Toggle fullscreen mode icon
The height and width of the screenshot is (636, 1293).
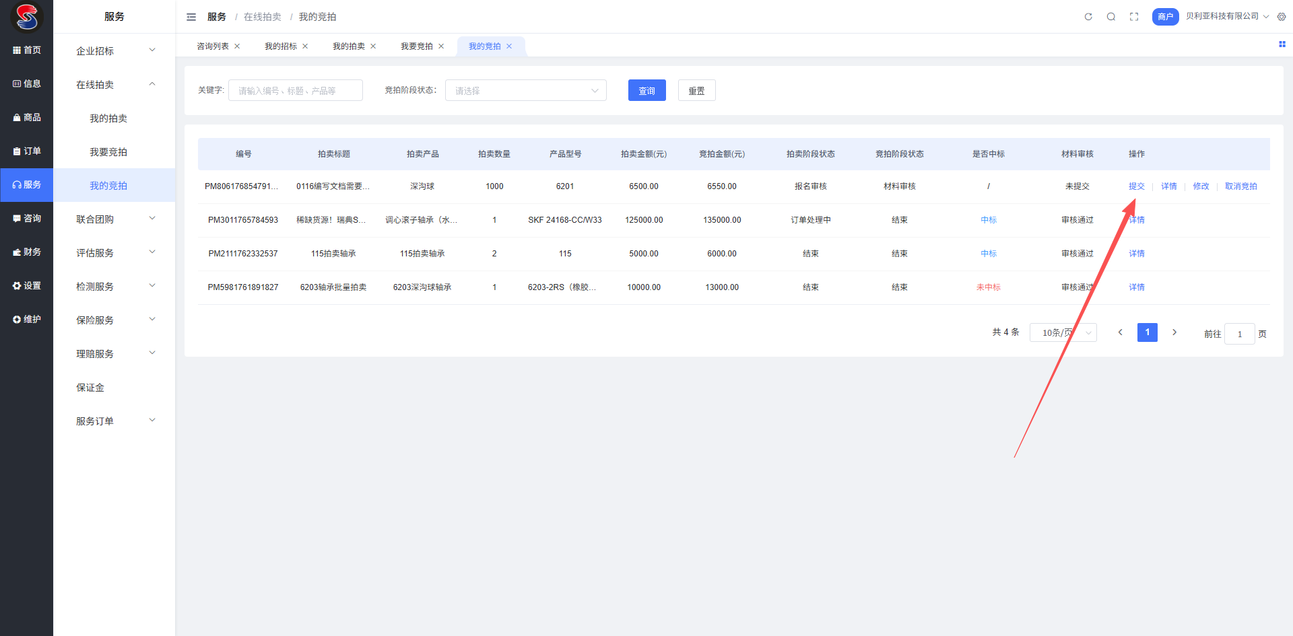(1134, 17)
